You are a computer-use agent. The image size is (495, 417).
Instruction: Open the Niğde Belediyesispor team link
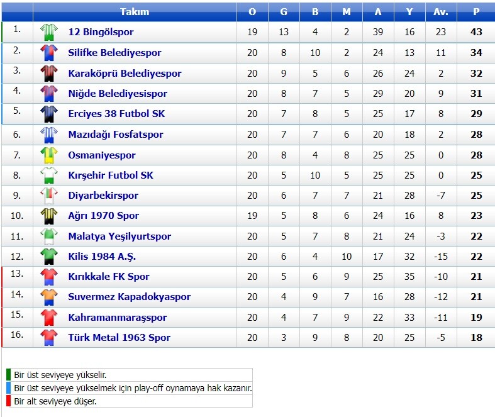click(x=118, y=94)
